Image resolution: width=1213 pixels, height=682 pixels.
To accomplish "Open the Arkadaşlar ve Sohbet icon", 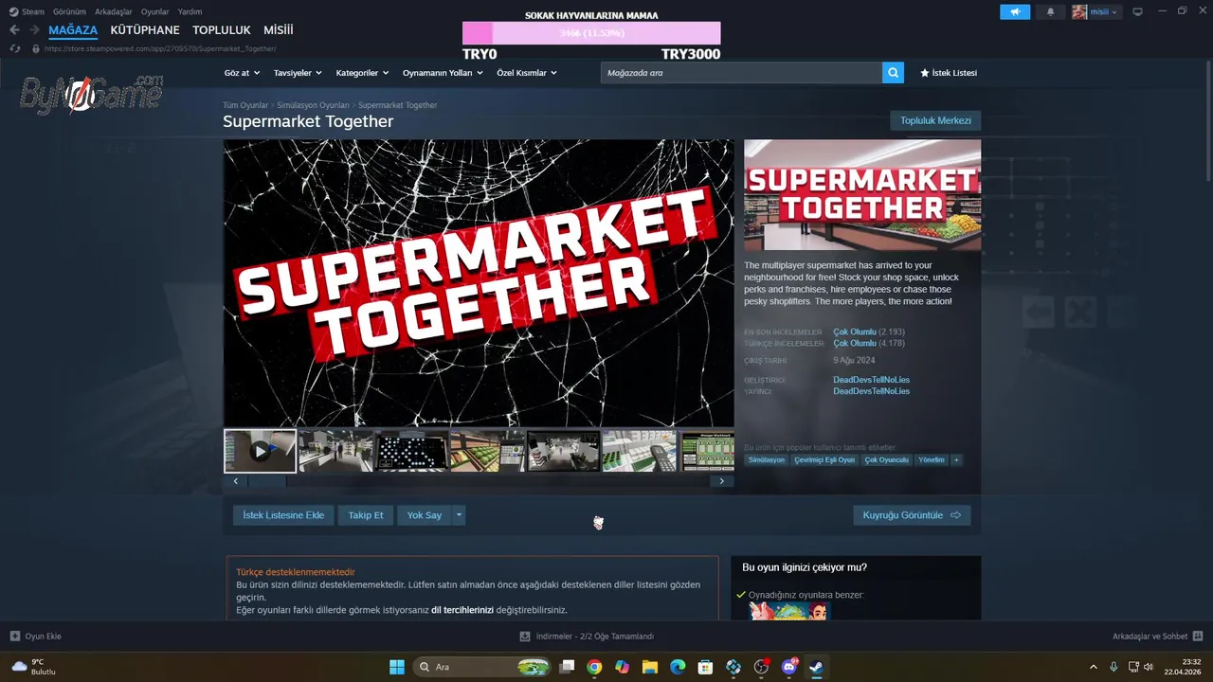I will tap(1198, 637).
